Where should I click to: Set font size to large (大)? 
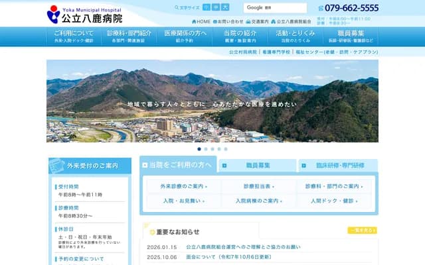225,7
